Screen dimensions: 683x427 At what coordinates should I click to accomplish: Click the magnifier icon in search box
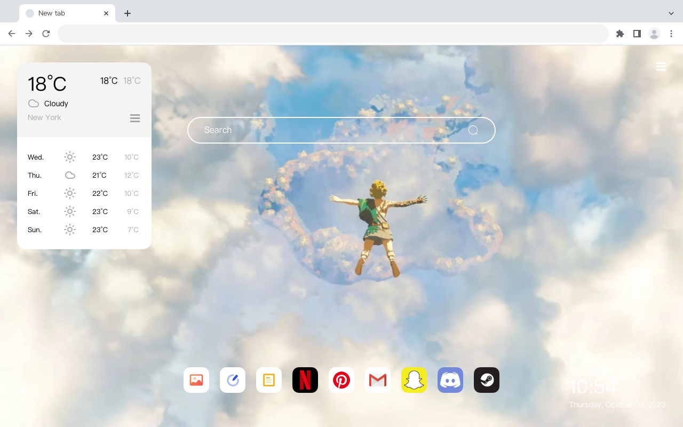pos(473,130)
